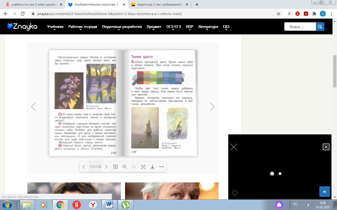The height and width of the screenshot is (210, 337).
Task: Open the Yandex red circle taskbar icon
Action: coord(77,205)
